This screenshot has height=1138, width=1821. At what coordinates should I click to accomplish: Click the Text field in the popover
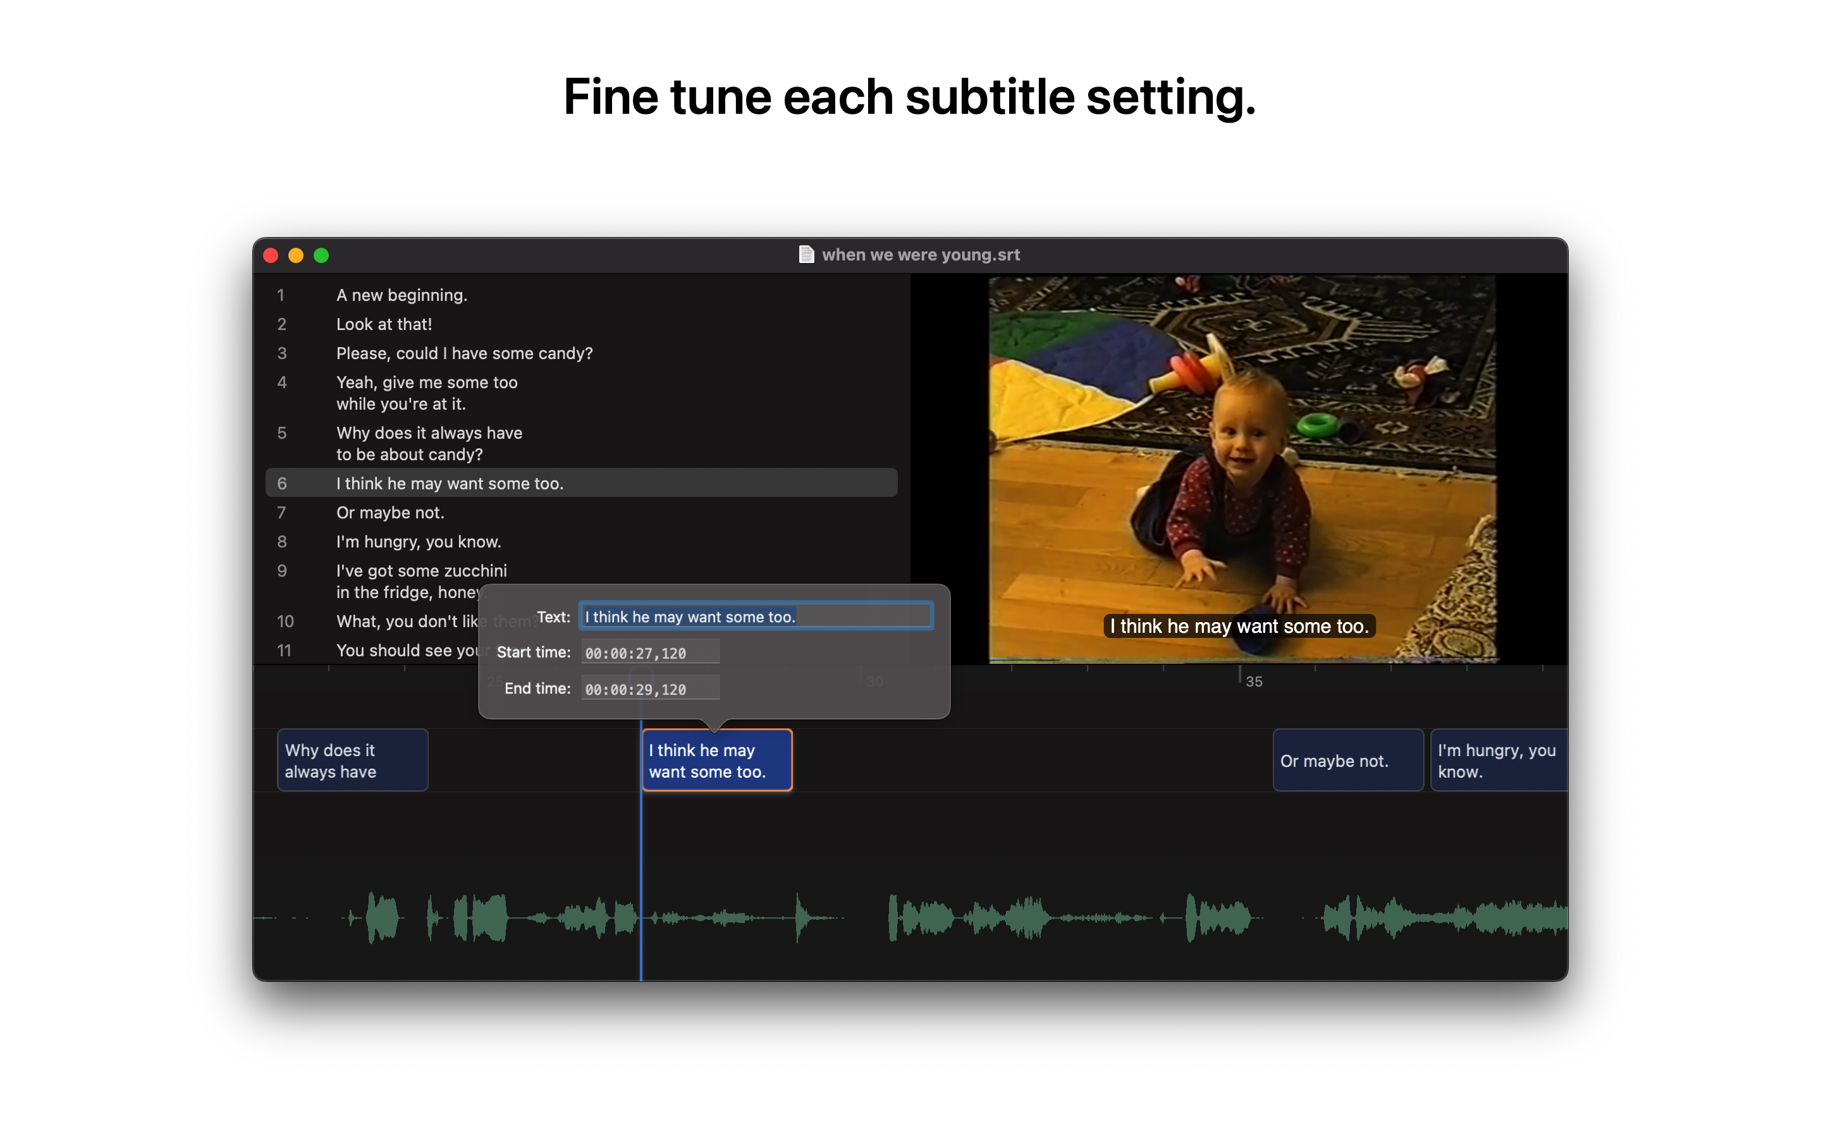click(x=756, y=616)
